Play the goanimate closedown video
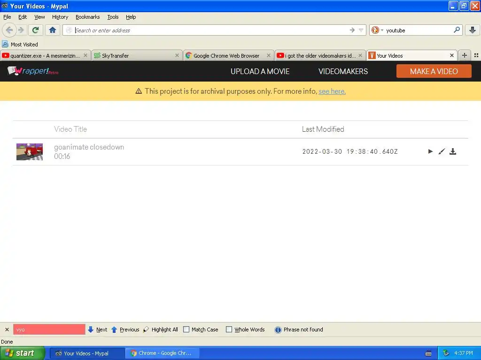Screen dimensions: 481x360 [430, 151]
